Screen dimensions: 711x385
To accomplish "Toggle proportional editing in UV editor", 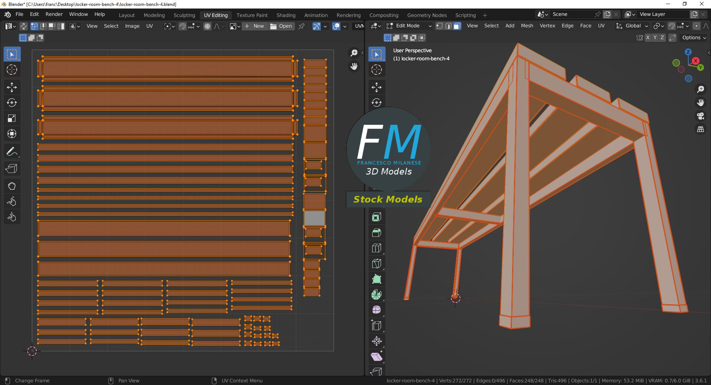I will click(207, 26).
